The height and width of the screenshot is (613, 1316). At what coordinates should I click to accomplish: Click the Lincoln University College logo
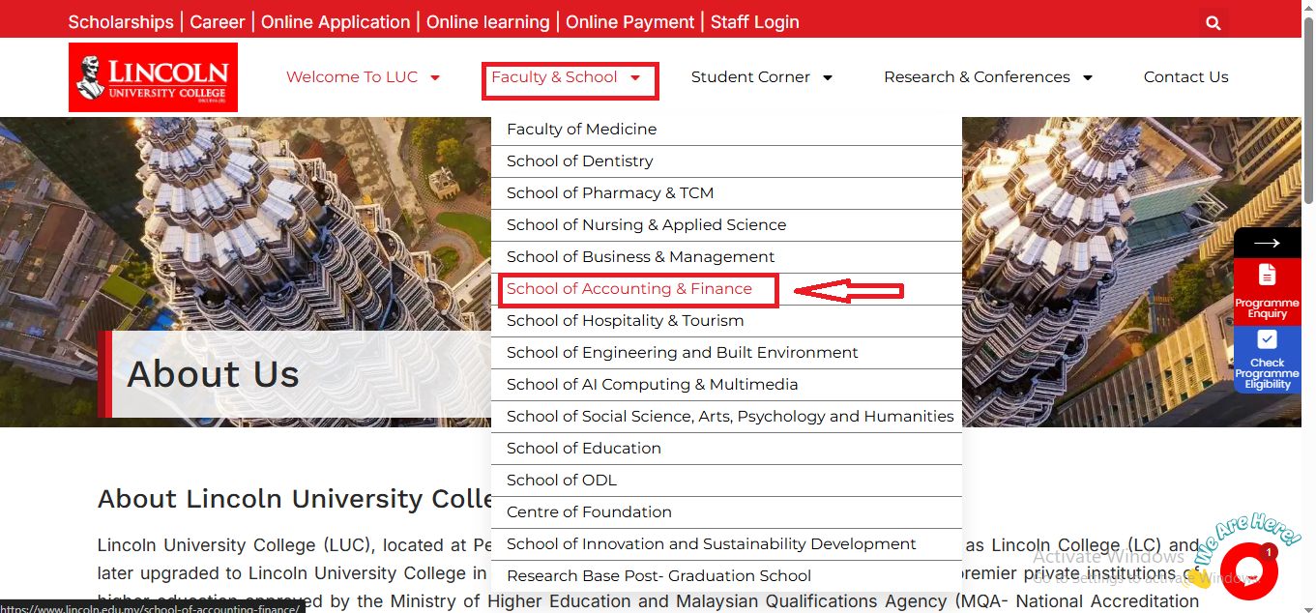[153, 77]
